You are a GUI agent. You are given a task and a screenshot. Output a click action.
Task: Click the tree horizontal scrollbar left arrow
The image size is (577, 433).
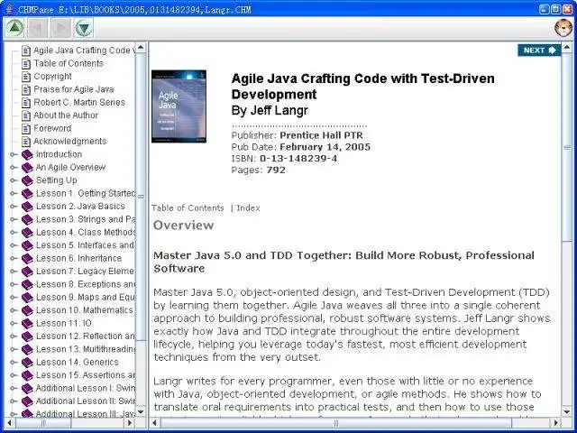pos(9,423)
